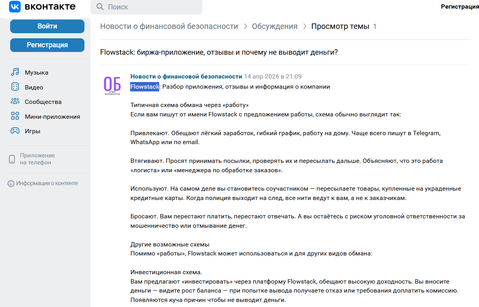The width and height of the screenshot is (479, 307).
Task: Click the info circle icon
Action: (11, 184)
